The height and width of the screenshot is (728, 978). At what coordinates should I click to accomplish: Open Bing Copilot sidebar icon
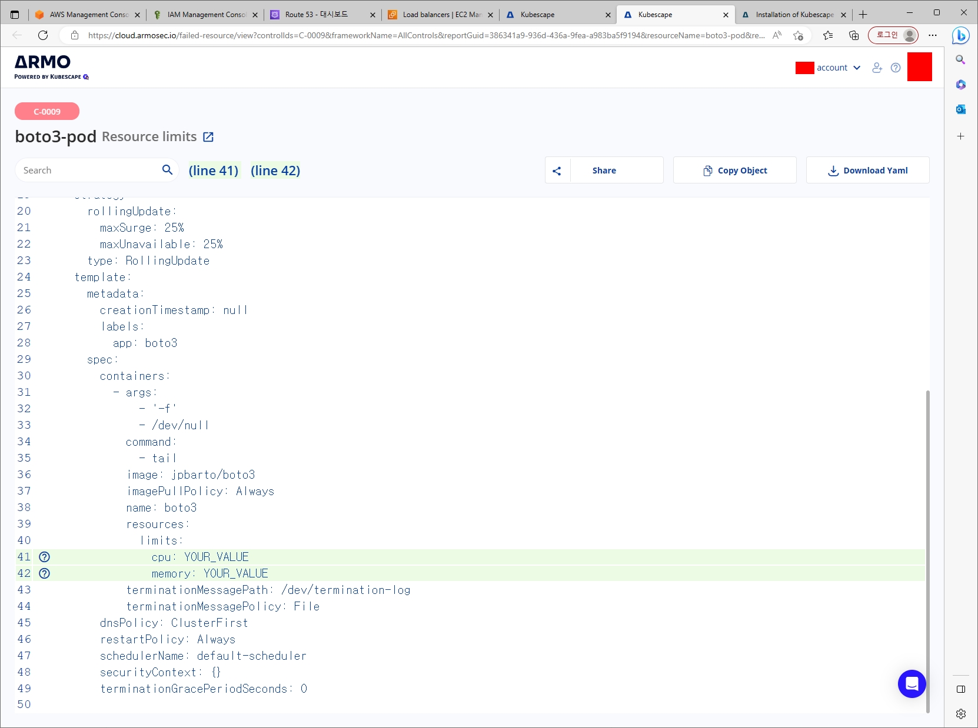[x=960, y=36]
